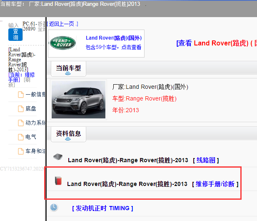The image size is (257, 221).
Task: Click the 输入 search input label area
Action: tap(13, 25)
